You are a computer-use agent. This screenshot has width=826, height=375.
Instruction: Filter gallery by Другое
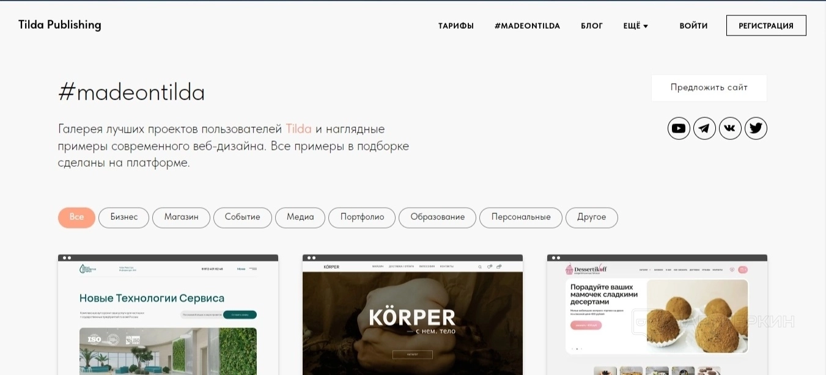[x=592, y=217]
